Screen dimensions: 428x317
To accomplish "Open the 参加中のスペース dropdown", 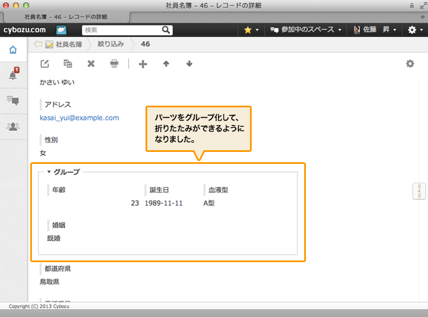I will point(306,30).
